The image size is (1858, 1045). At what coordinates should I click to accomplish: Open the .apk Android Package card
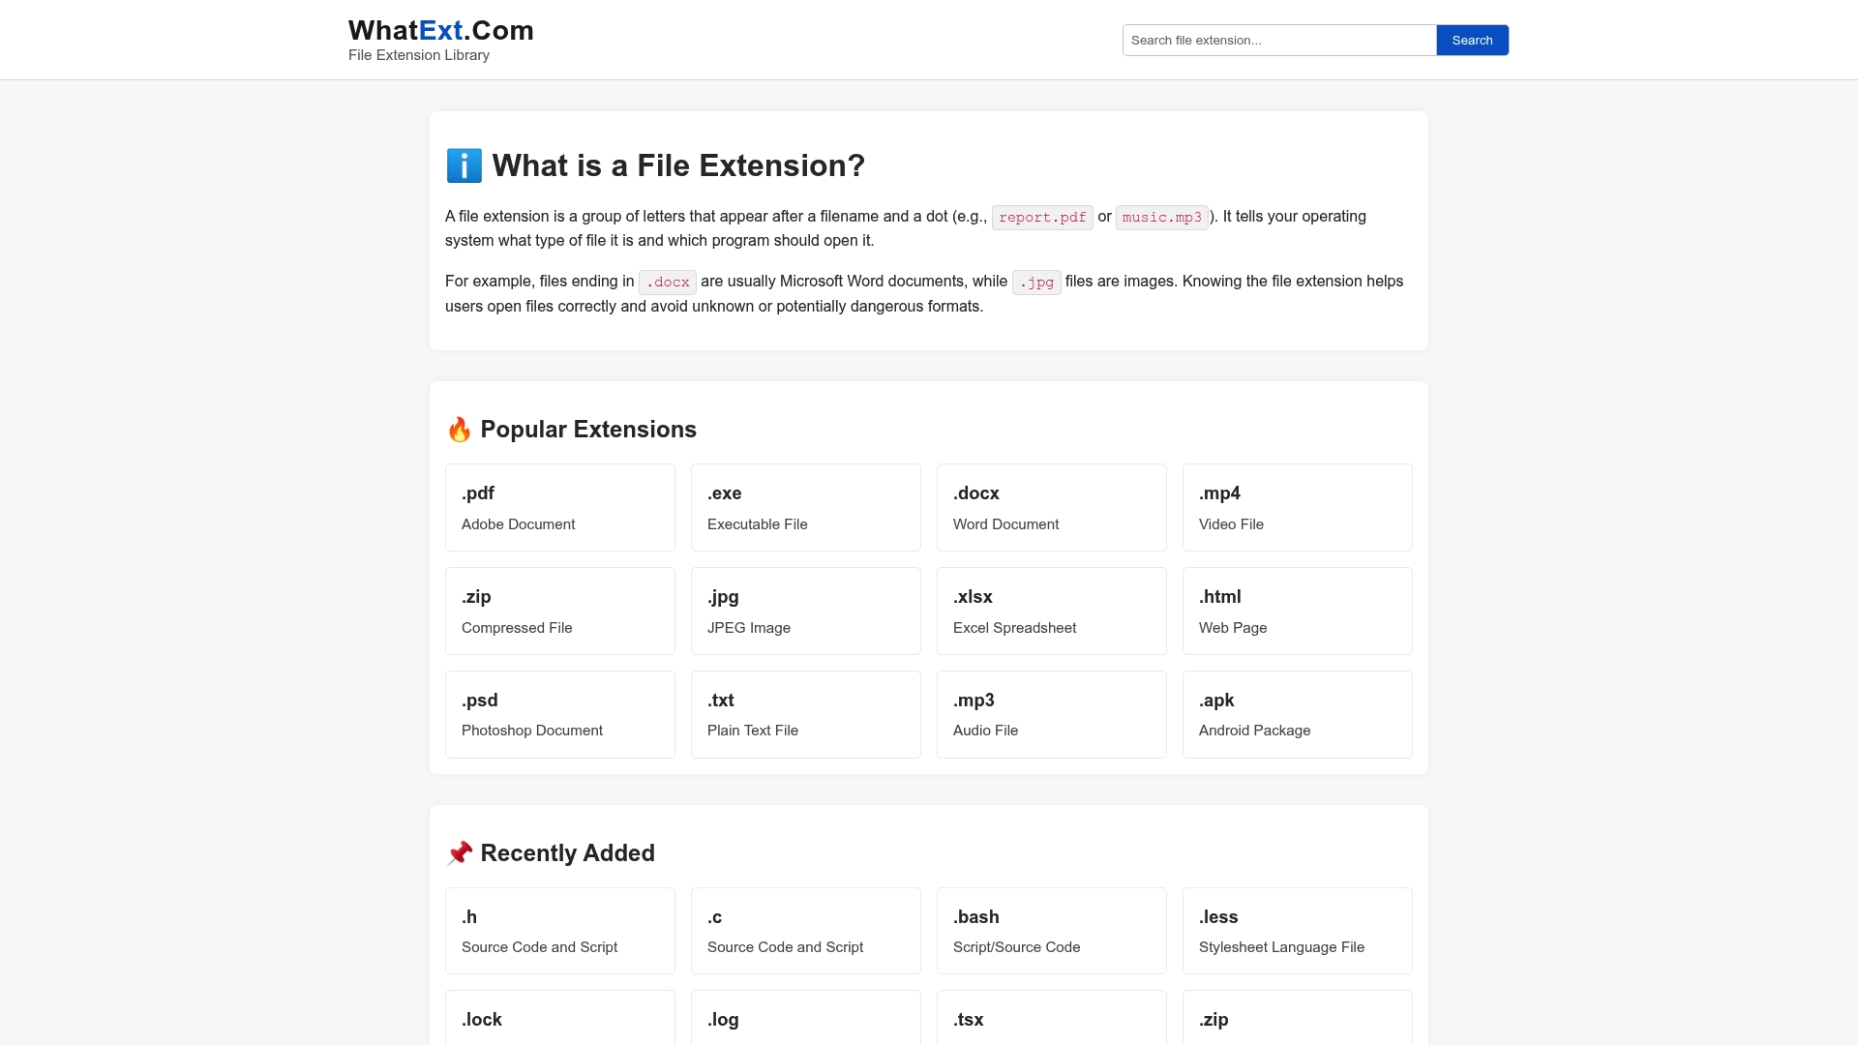click(x=1297, y=715)
